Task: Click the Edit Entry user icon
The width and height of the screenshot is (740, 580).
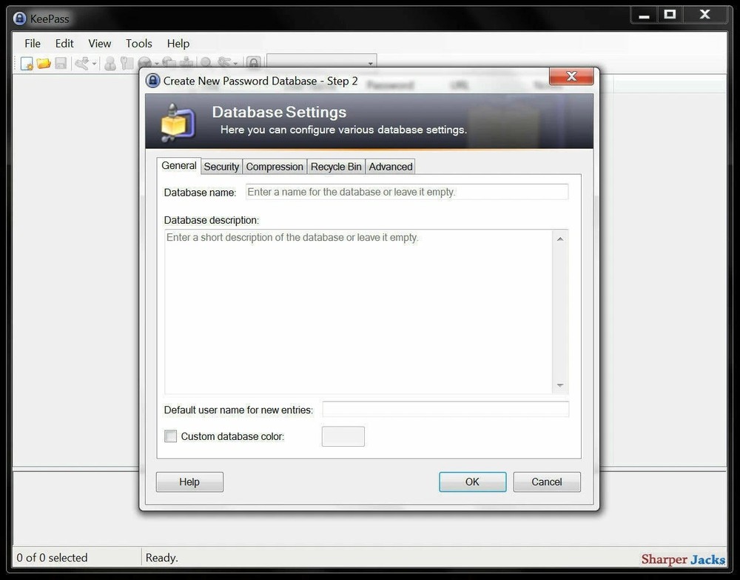Action: tap(109, 63)
